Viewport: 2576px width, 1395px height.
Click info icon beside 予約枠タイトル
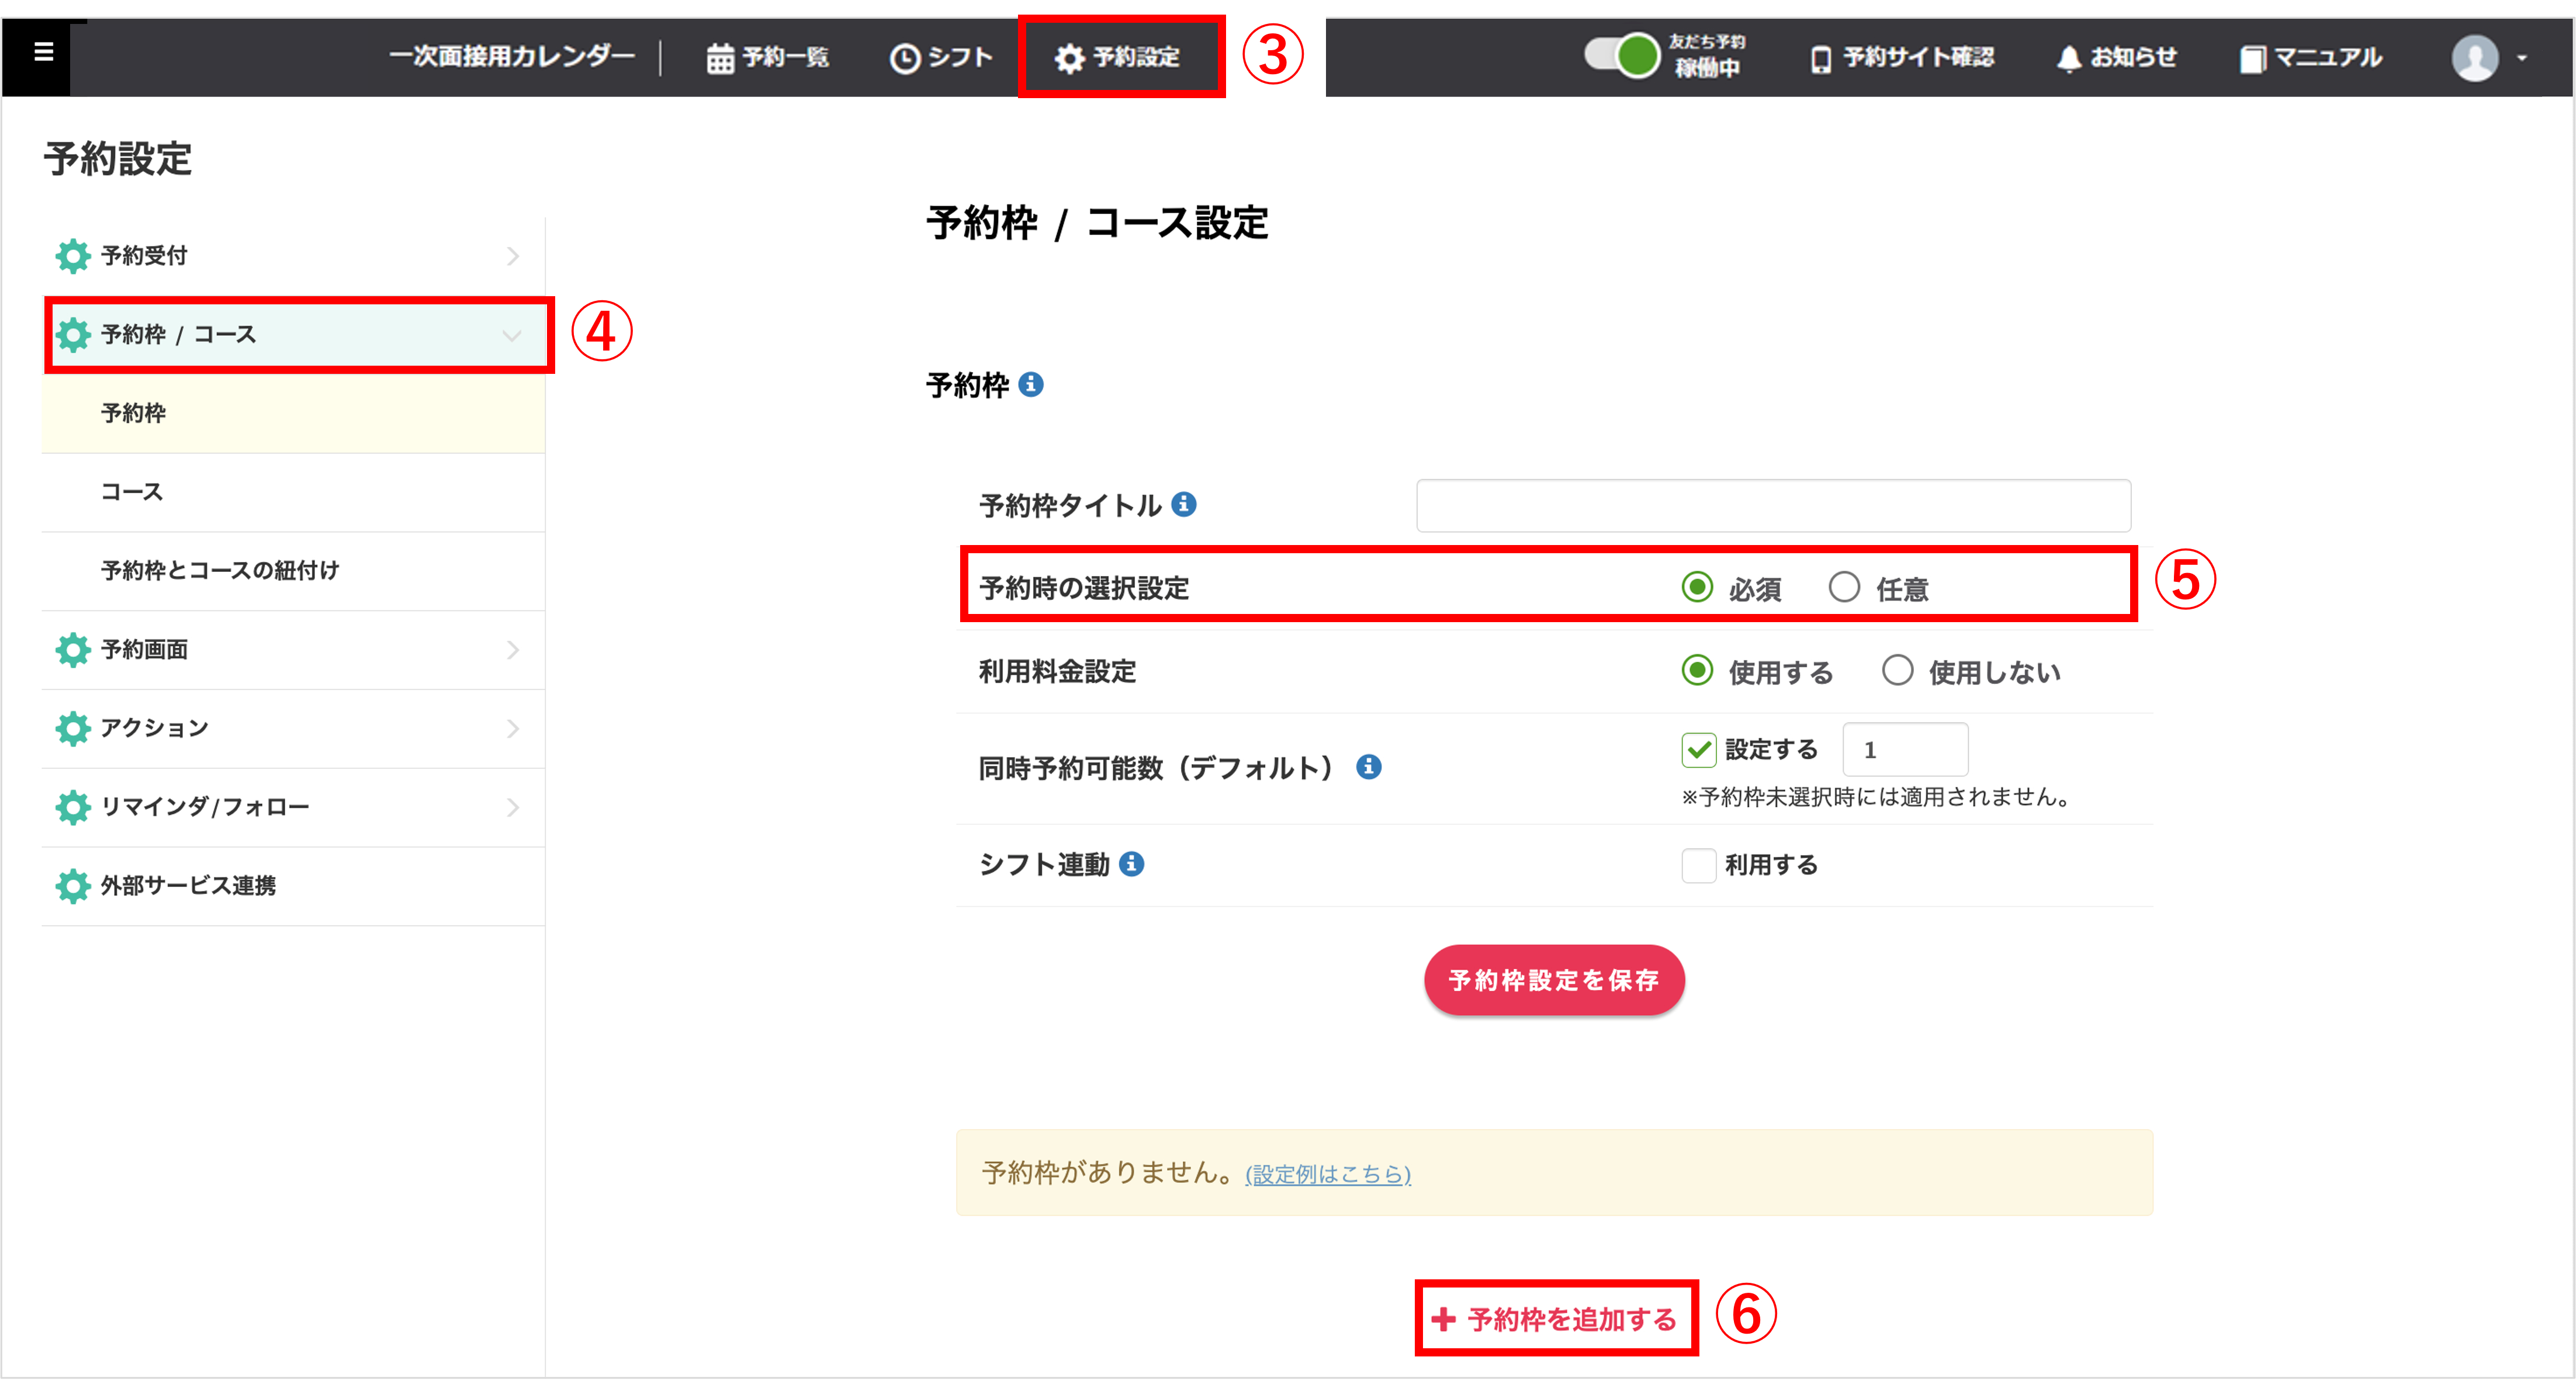point(1184,505)
